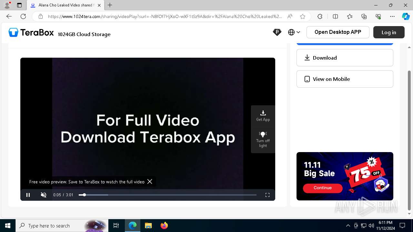This screenshot has height=232, width=413.
Task: Open tab actions menu
Action: pyautogui.click(x=19, y=5)
